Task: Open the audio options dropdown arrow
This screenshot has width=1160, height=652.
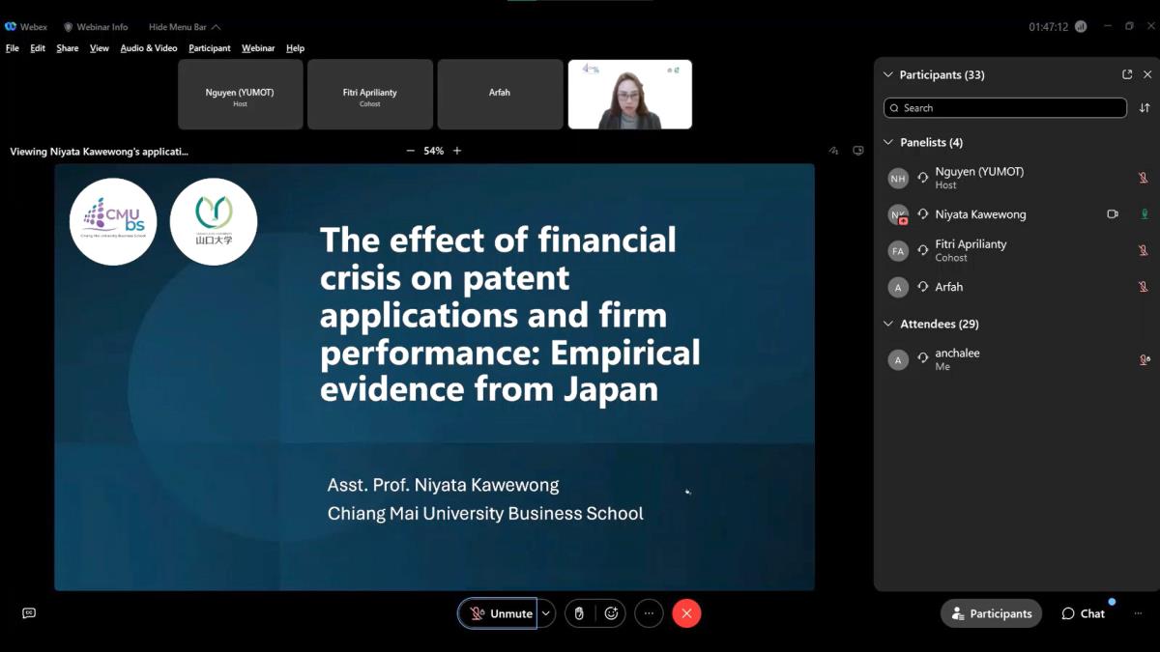Action: click(546, 613)
